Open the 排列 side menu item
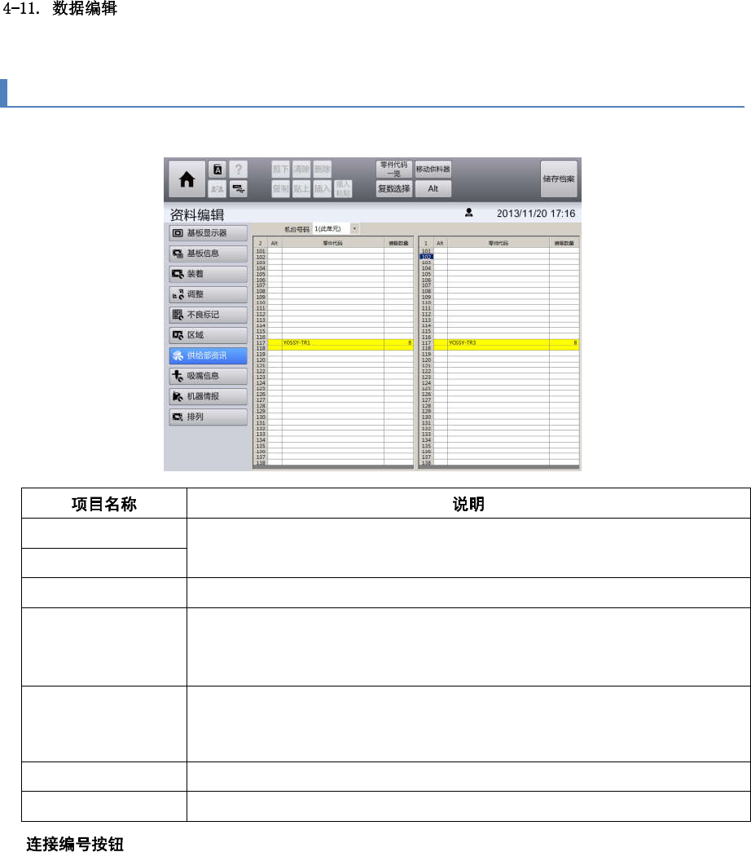Image resolution: width=751 pixels, height=852 pixels. tap(208, 417)
